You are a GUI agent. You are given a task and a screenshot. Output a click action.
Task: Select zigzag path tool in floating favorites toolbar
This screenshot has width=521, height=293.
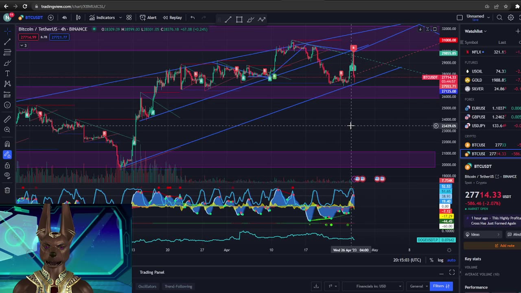262,19
